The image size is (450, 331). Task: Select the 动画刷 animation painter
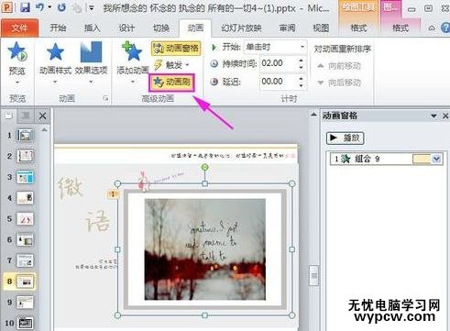coord(171,82)
